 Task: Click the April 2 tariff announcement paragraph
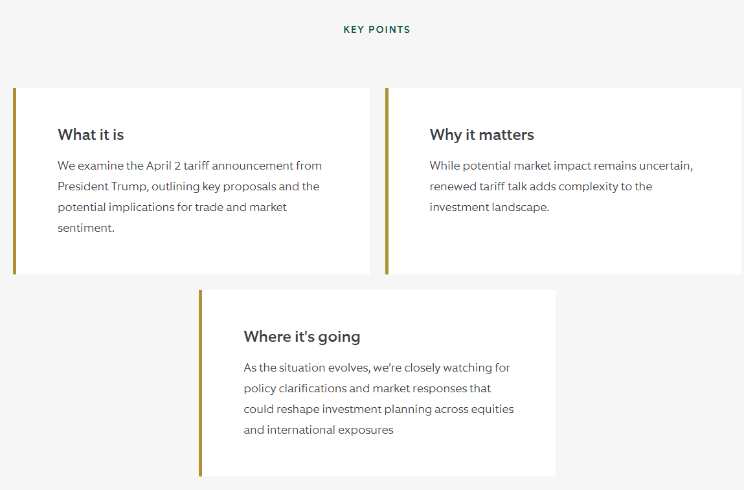[190, 196]
